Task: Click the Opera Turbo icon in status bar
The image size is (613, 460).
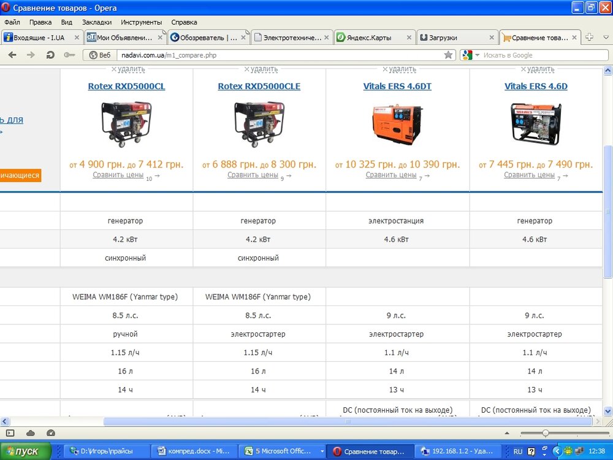Action: pos(51,433)
